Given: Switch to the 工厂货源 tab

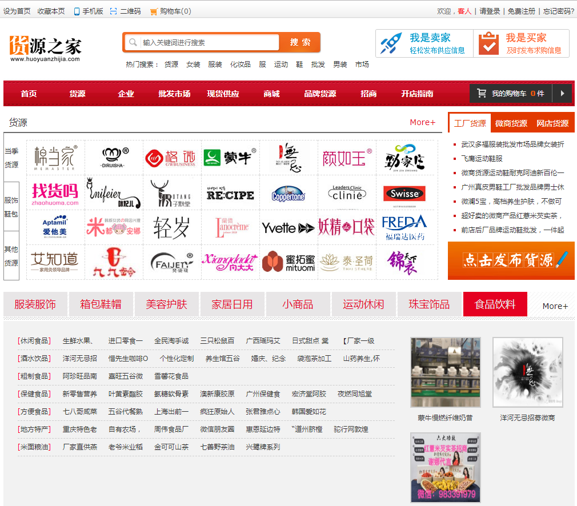Looking at the screenshot, I should point(470,123).
